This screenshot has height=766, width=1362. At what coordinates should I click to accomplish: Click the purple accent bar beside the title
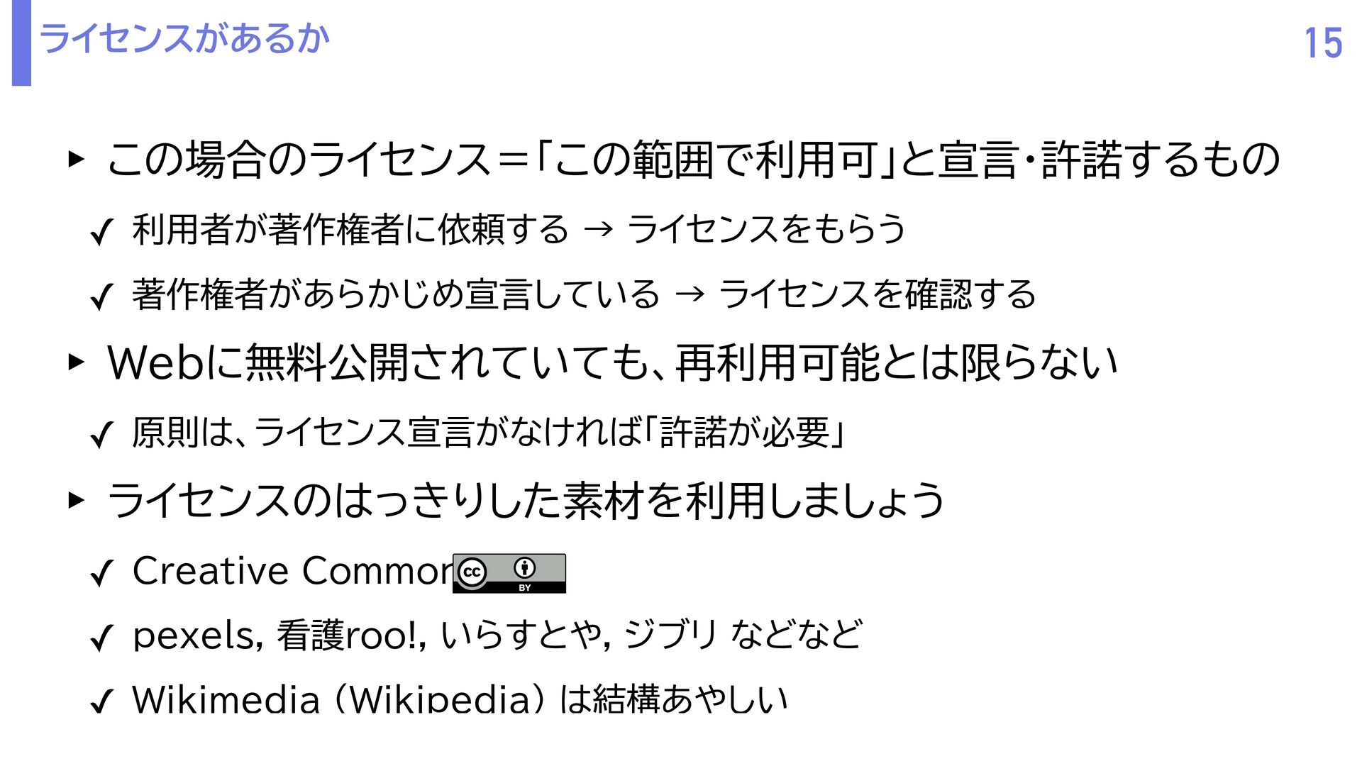pyautogui.click(x=21, y=43)
